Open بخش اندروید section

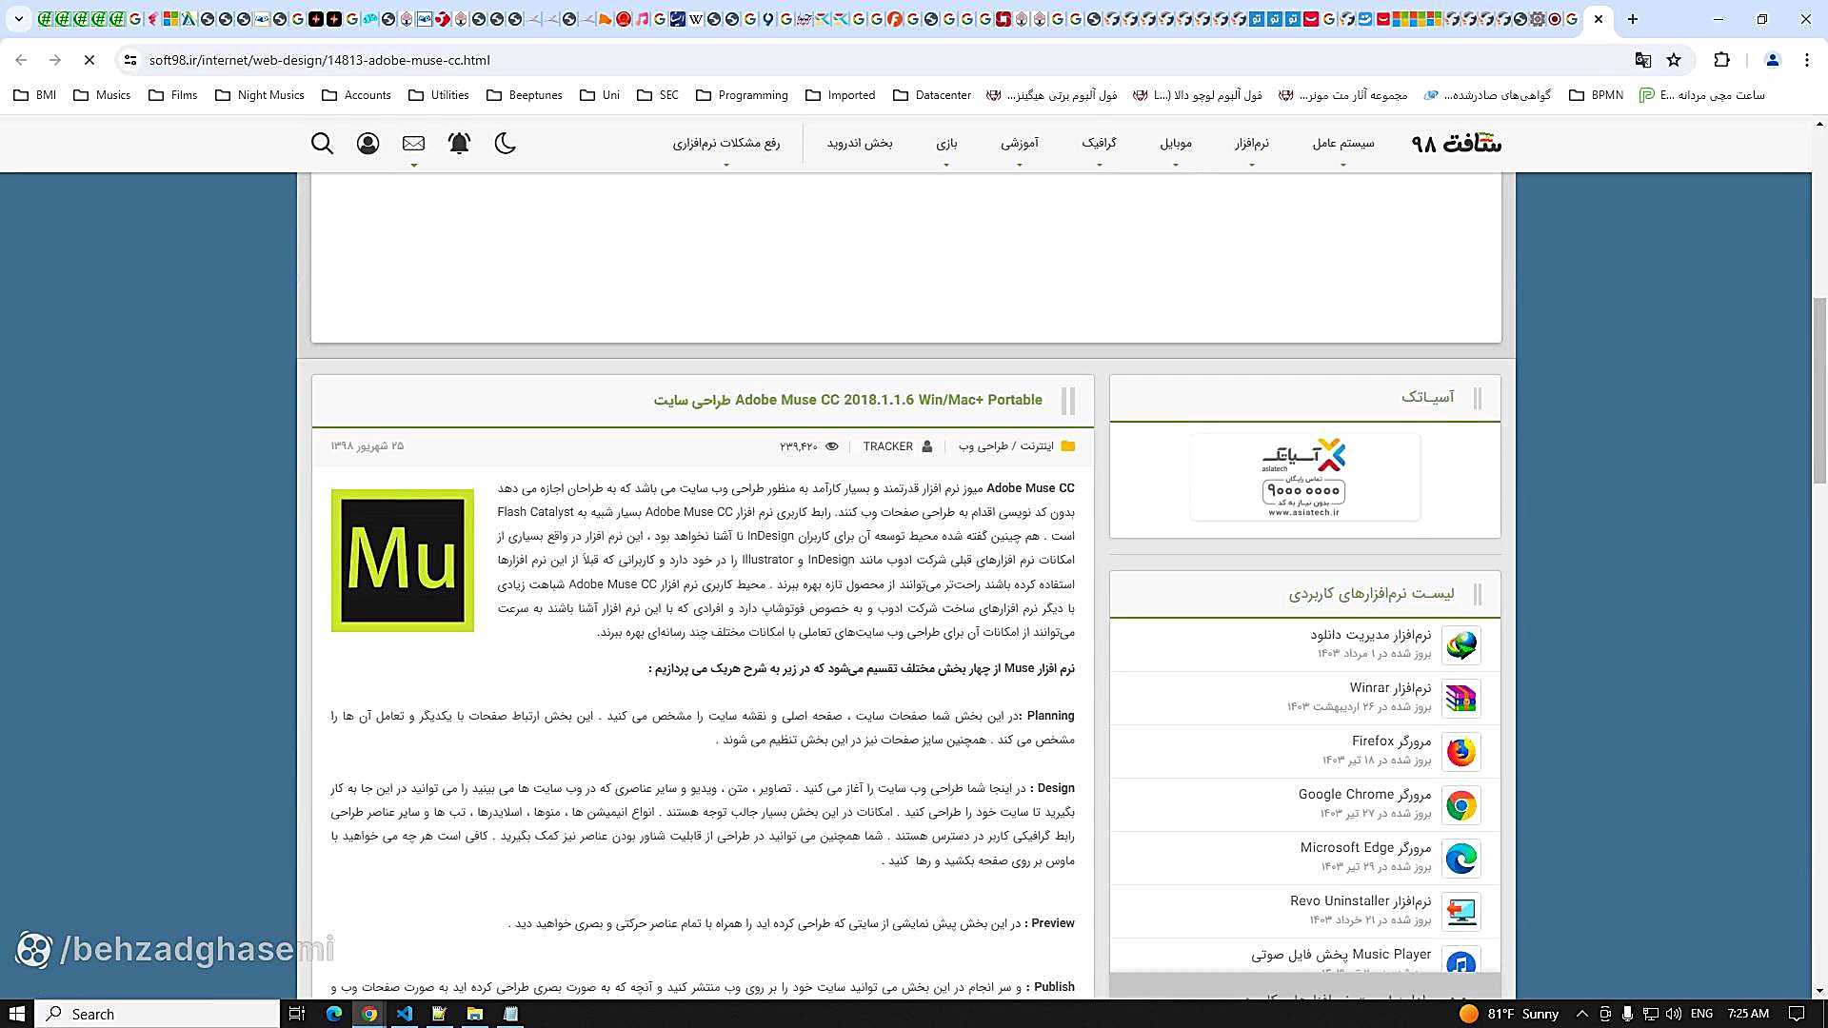point(860,144)
